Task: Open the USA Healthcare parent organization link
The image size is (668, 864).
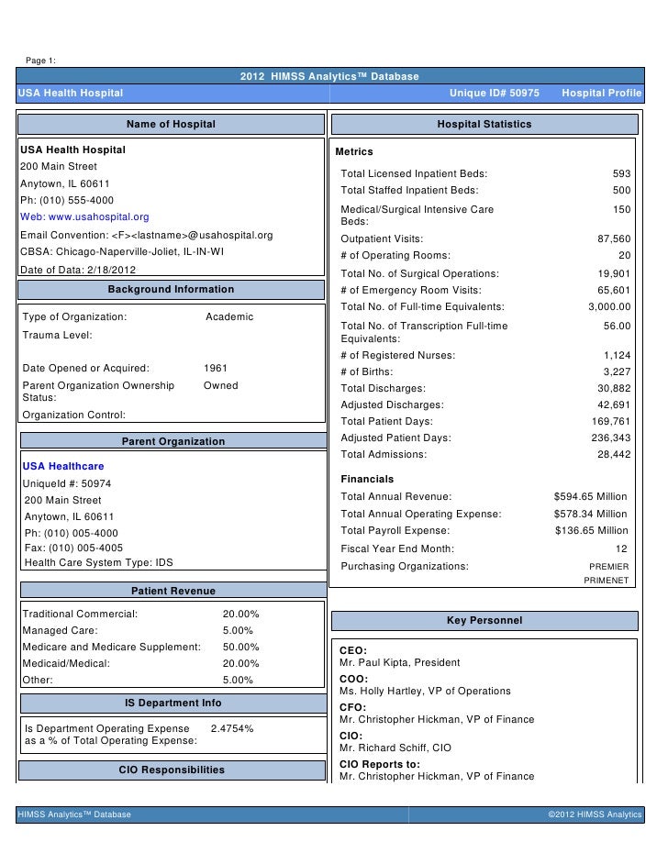Action: click(63, 466)
